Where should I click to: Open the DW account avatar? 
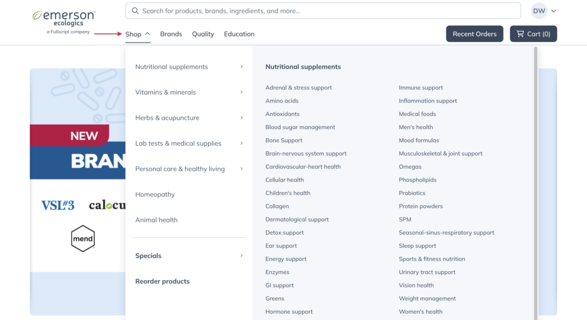pos(539,11)
